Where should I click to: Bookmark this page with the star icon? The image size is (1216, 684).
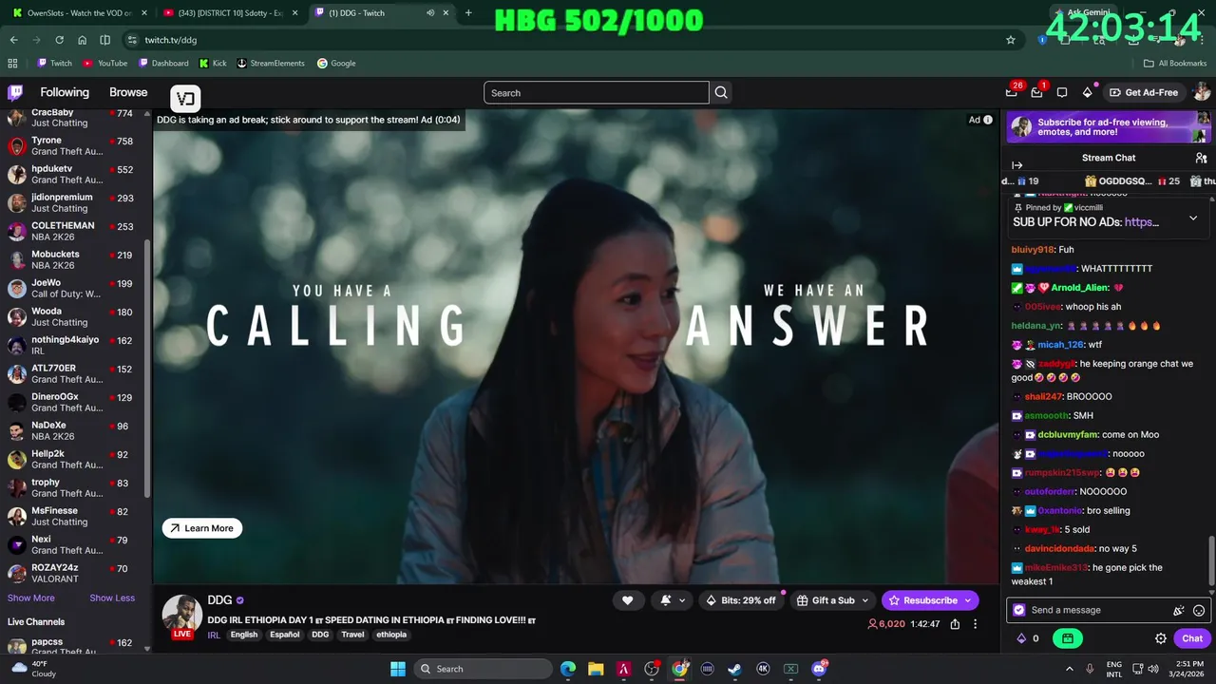pos(1011,40)
